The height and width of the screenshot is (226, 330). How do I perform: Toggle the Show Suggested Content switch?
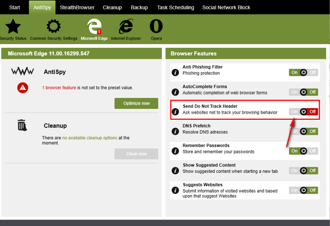click(303, 171)
